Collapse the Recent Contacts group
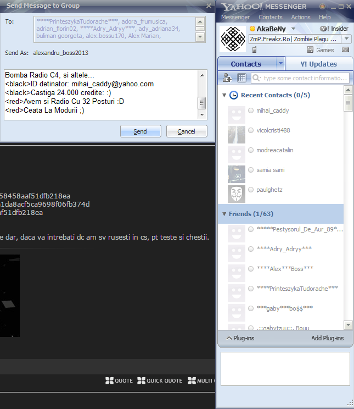Image resolution: width=354 pixels, height=409 pixels. tap(224, 95)
